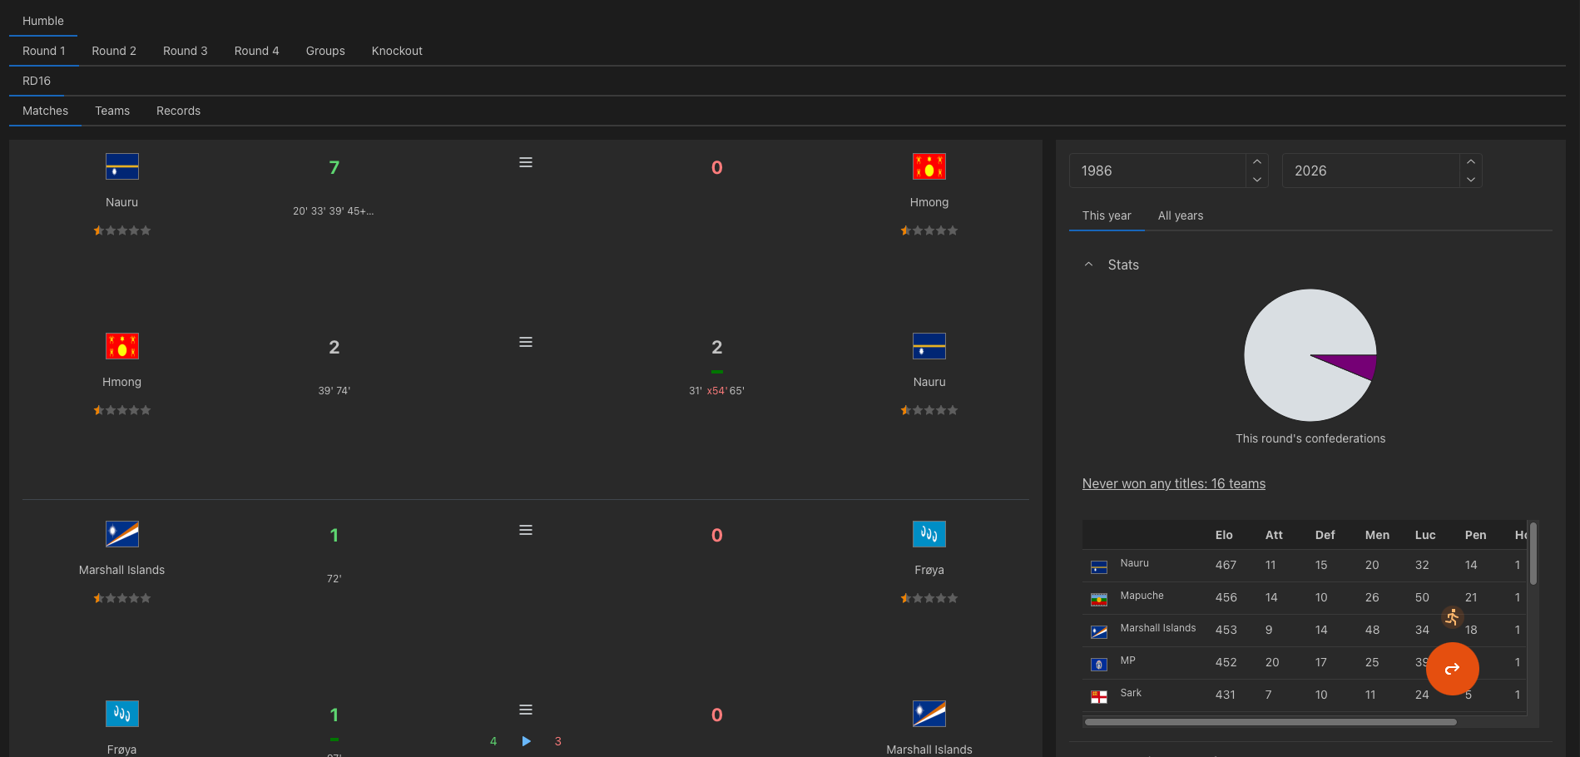Image resolution: width=1580 pixels, height=757 pixels.
Task: Switch to Round 2 tab
Action: (114, 51)
